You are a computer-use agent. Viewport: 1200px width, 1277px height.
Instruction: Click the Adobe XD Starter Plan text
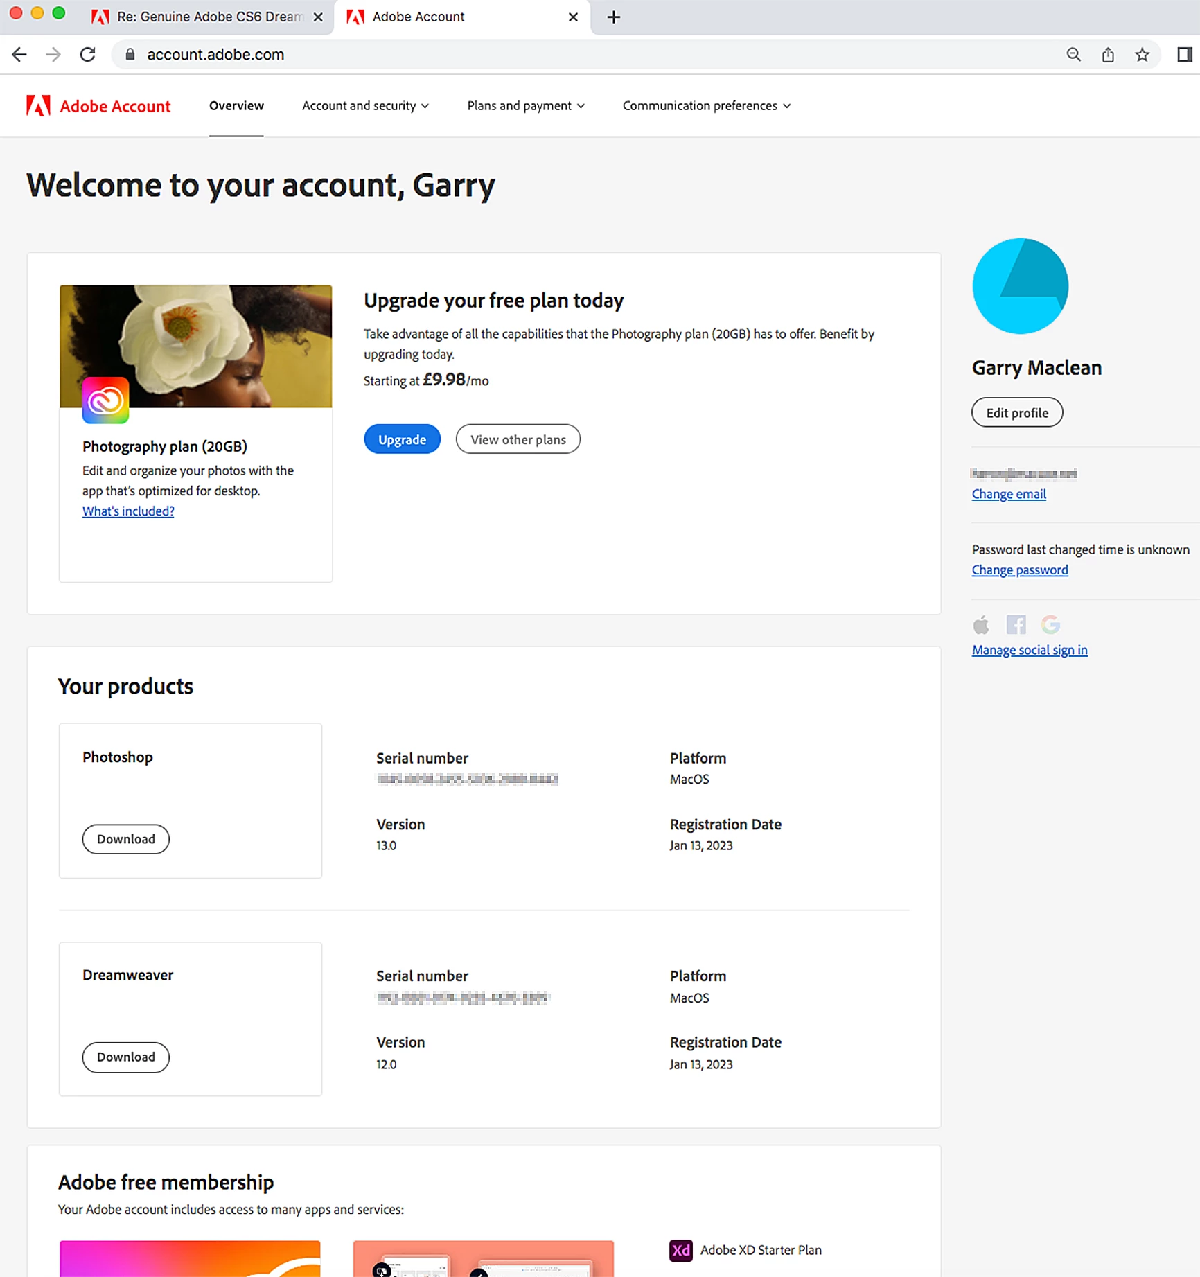pos(761,1250)
